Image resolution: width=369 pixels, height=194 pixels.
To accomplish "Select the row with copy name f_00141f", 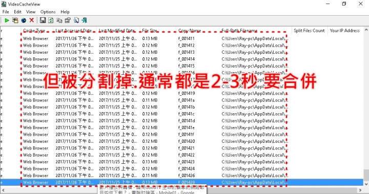I will 181,134.
